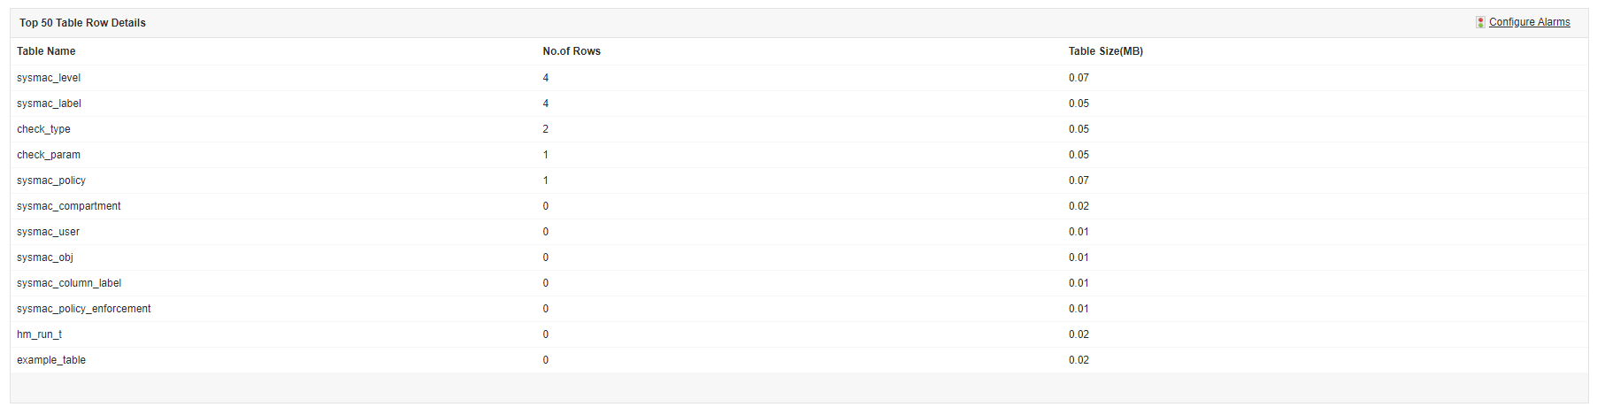Click the Table Name column header
Viewport: 1597px width, 407px height.
46,51
